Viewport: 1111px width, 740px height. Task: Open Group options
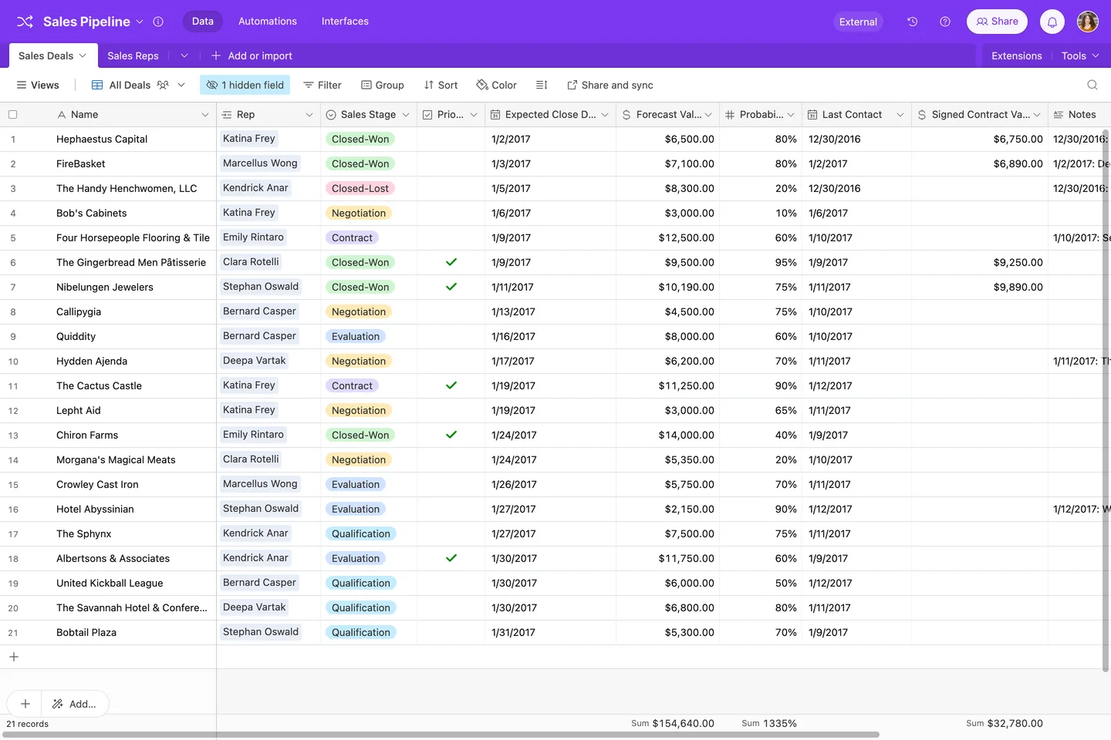pos(383,85)
